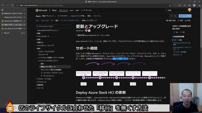Switch to the 'Windows Server の拡張セキュリティ' tab
The width and height of the screenshot is (202, 113).
tap(13, 21)
